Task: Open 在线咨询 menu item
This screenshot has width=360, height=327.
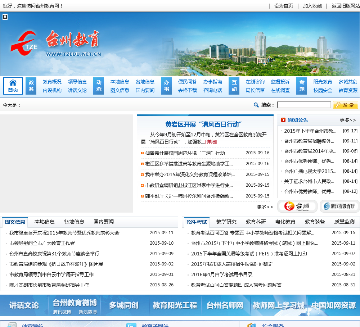Action: [x=255, y=82]
